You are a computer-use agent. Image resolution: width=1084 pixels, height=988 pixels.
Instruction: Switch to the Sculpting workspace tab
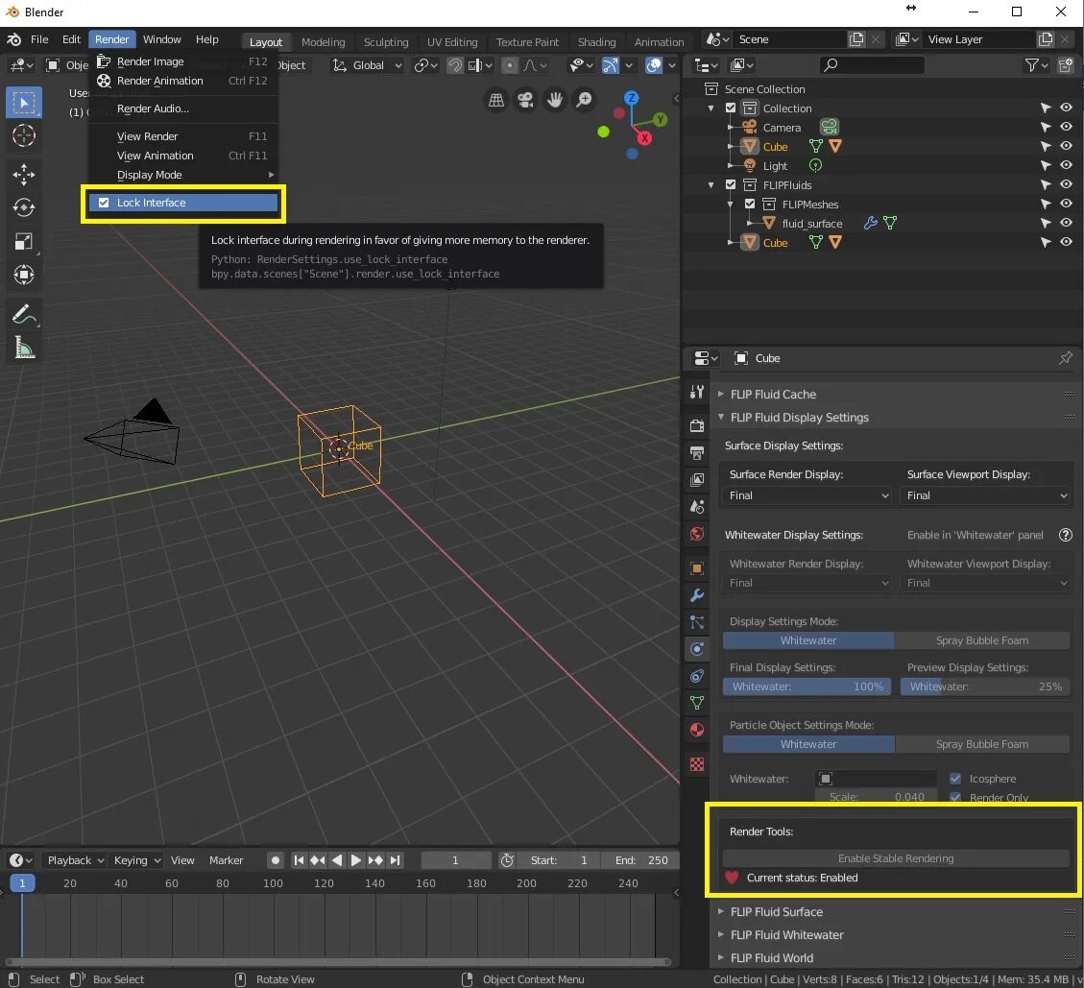[x=386, y=42]
